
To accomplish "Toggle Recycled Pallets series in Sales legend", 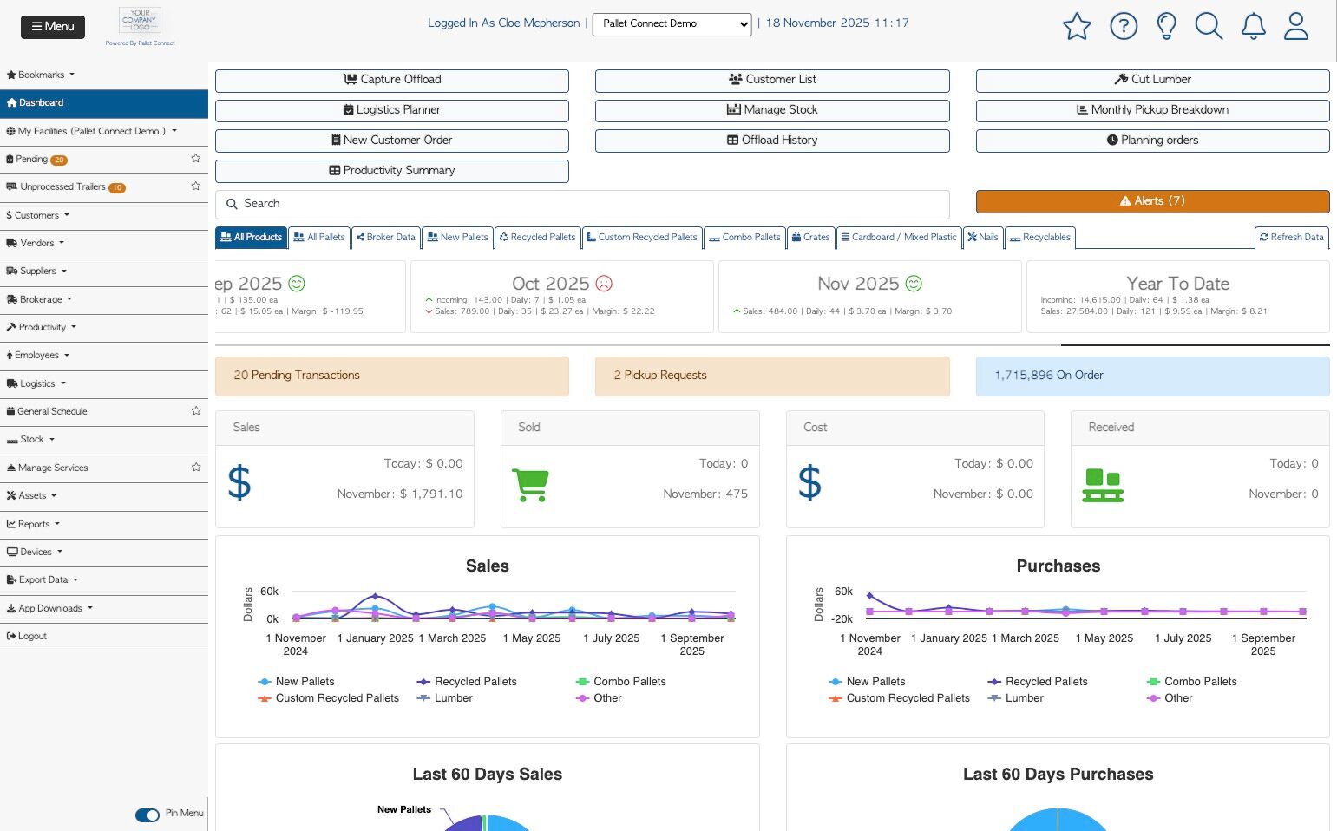I will [x=467, y=682].
